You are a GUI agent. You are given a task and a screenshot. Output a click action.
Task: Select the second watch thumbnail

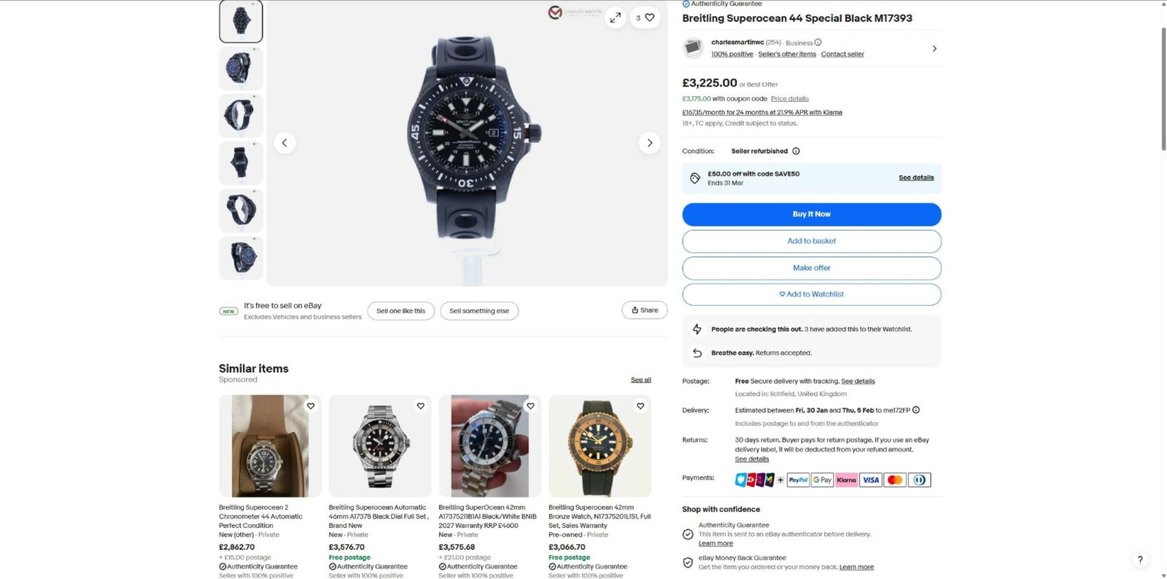click(241, 68)
